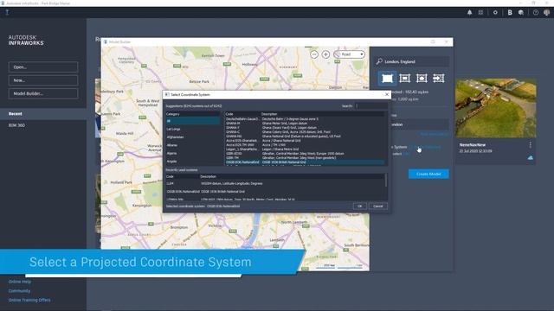The height and width of the screenshot is (311, 554).
Task: Select the Ghana Colony Grid row
Action: click(305, 132)
